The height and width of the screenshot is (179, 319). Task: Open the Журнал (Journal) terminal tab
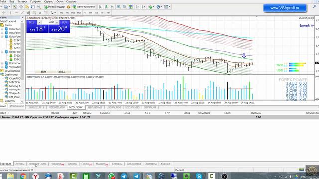165,164
